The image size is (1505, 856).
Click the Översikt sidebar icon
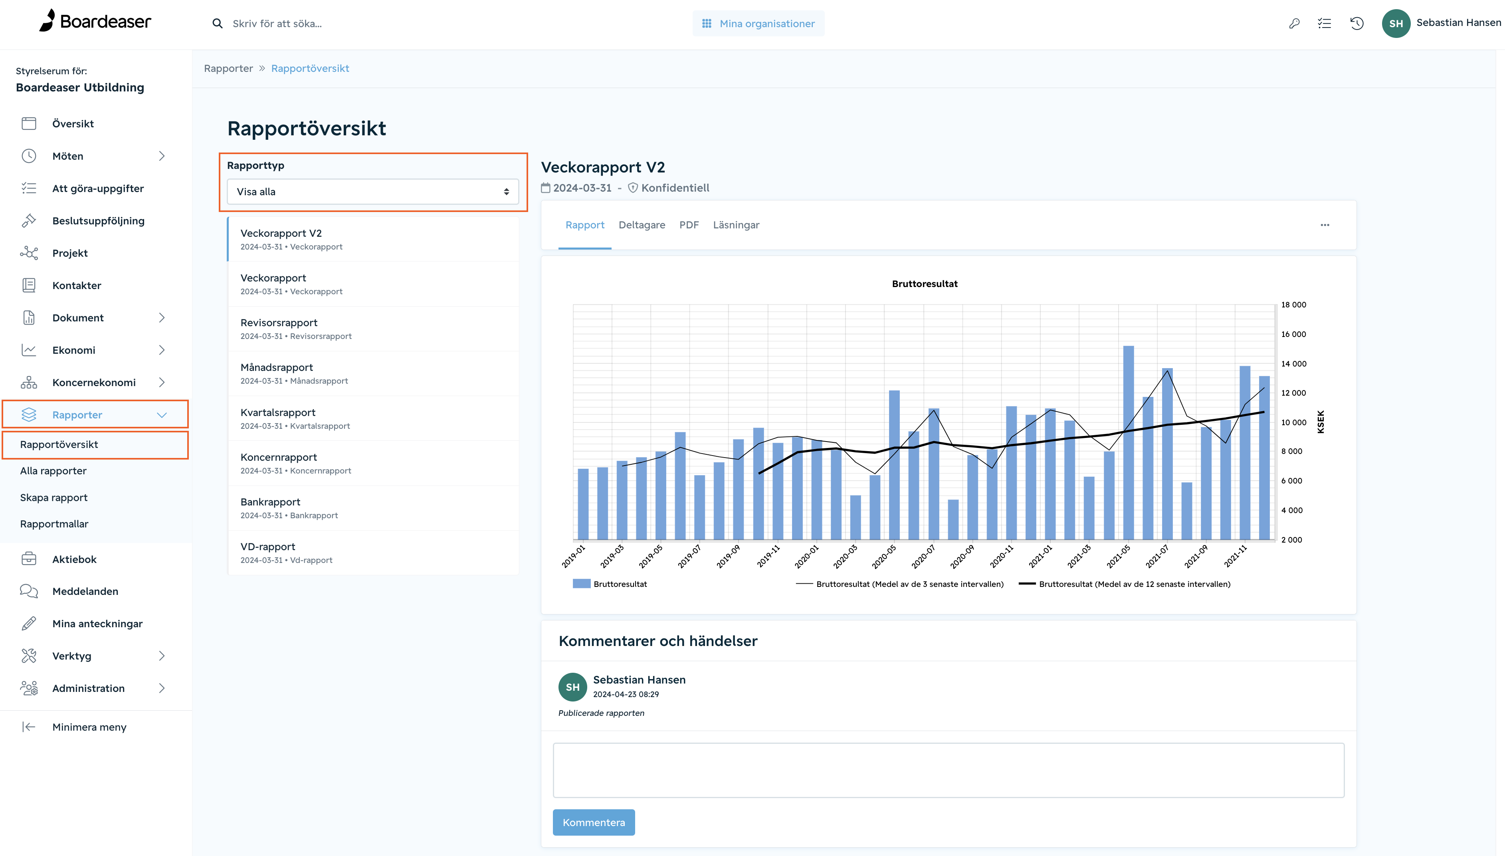[29, 123]
